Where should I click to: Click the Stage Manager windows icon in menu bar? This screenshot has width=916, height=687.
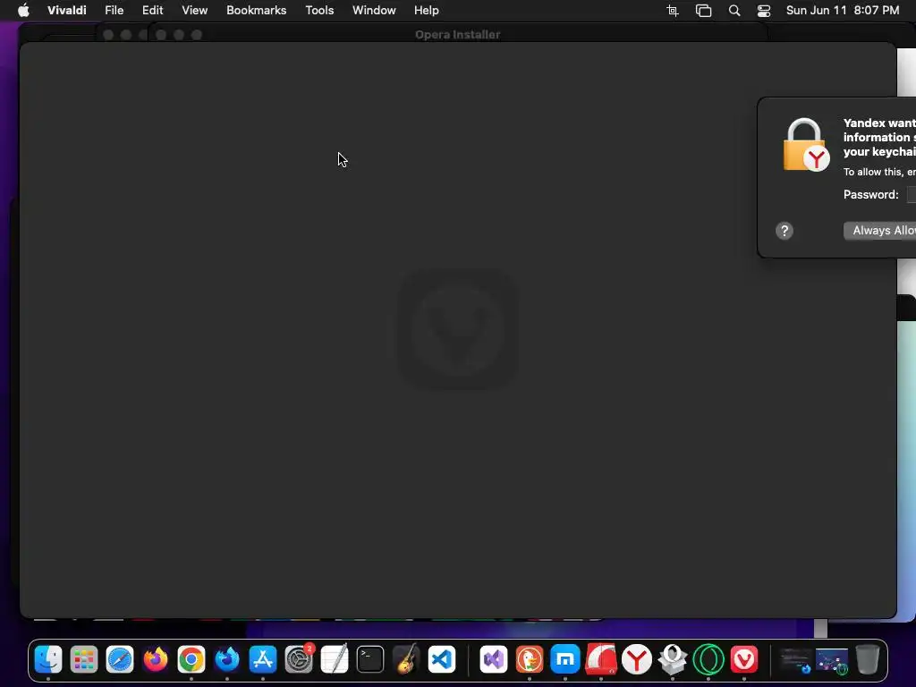point(703,11)
